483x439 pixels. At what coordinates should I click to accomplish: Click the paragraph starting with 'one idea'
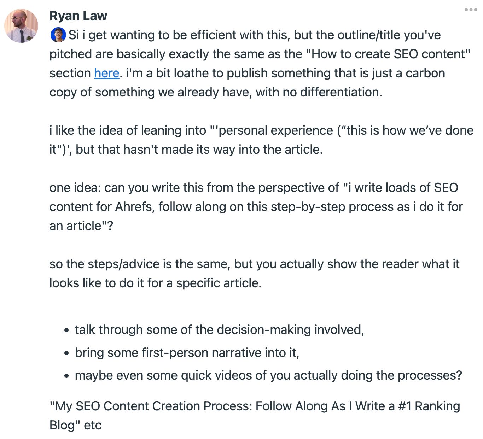tap(248, 187)
